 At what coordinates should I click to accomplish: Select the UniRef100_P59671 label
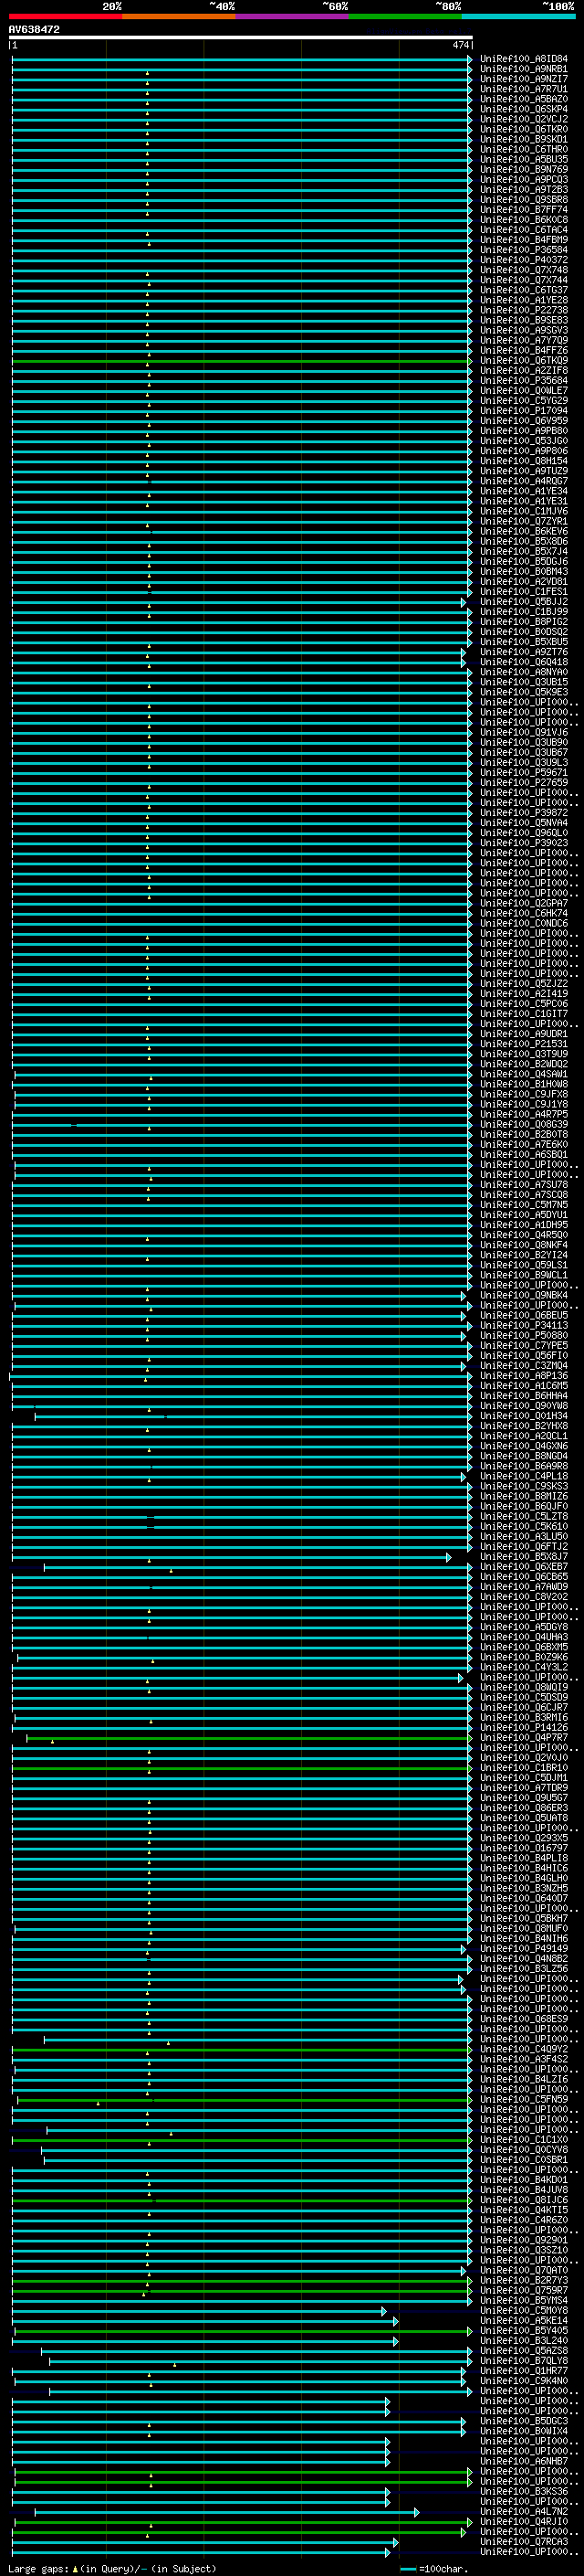coord(524,772)
